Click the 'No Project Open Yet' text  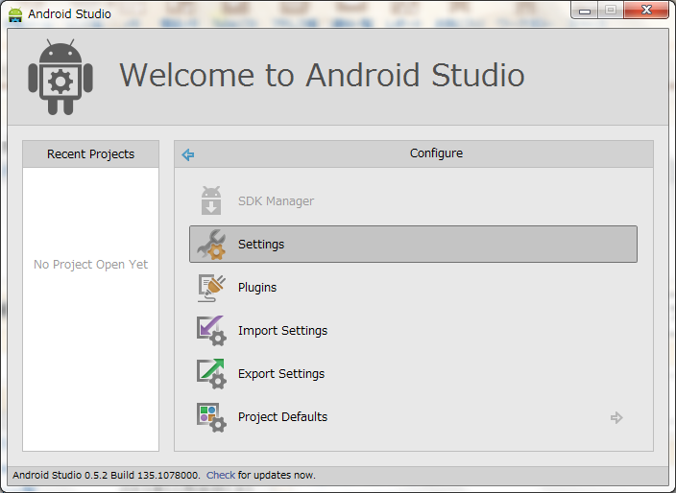[90, 265]
